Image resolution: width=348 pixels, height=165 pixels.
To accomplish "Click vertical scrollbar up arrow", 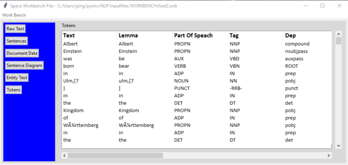I will pyautogui.click(x=338, y=34).
